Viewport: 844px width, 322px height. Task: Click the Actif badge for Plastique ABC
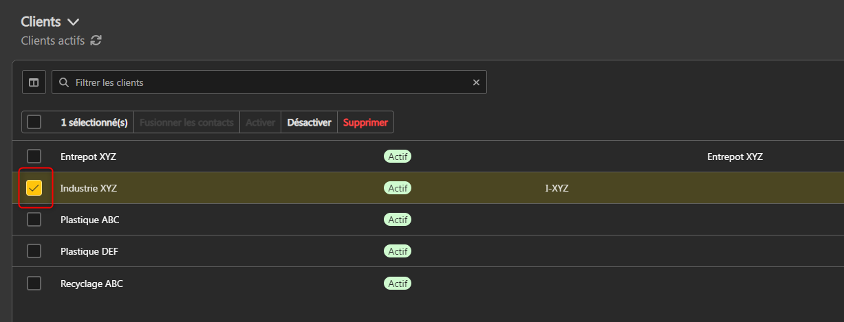(x=398, y=220)
